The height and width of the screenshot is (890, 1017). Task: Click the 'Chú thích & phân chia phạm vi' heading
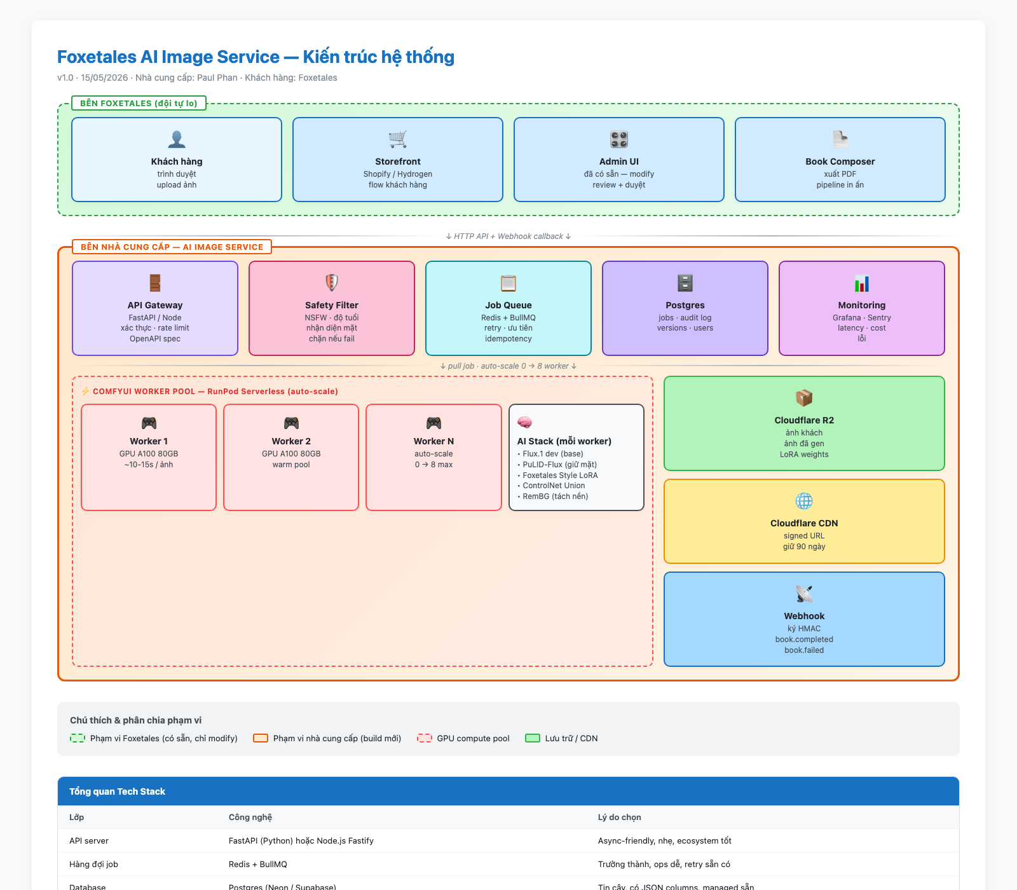[135, 720]
